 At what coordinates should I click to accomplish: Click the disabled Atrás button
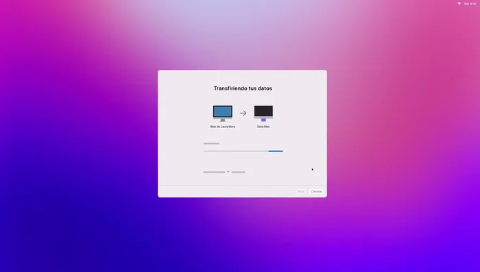tap(300, 192)
